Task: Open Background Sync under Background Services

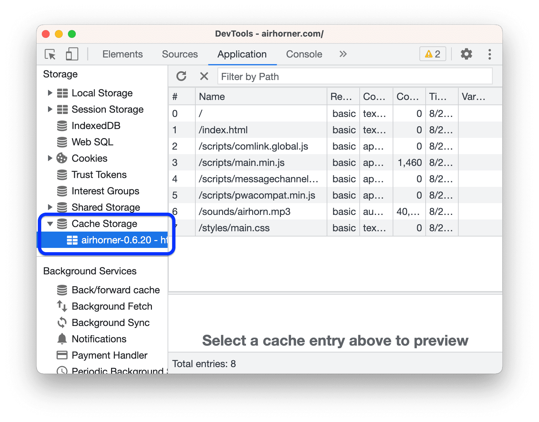Action: (x=110, y=323)
